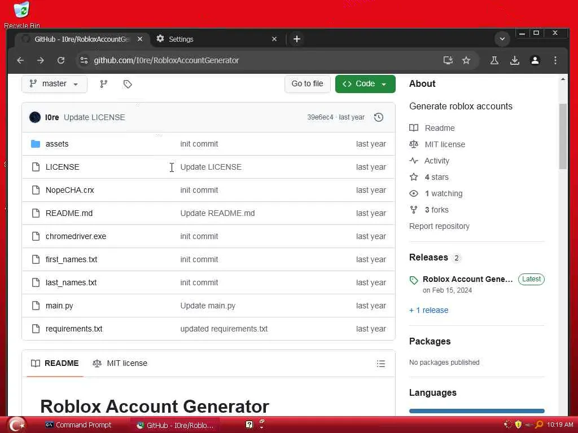Close the Settings tab
Viewport: 578px width, 433px height.
274,39
